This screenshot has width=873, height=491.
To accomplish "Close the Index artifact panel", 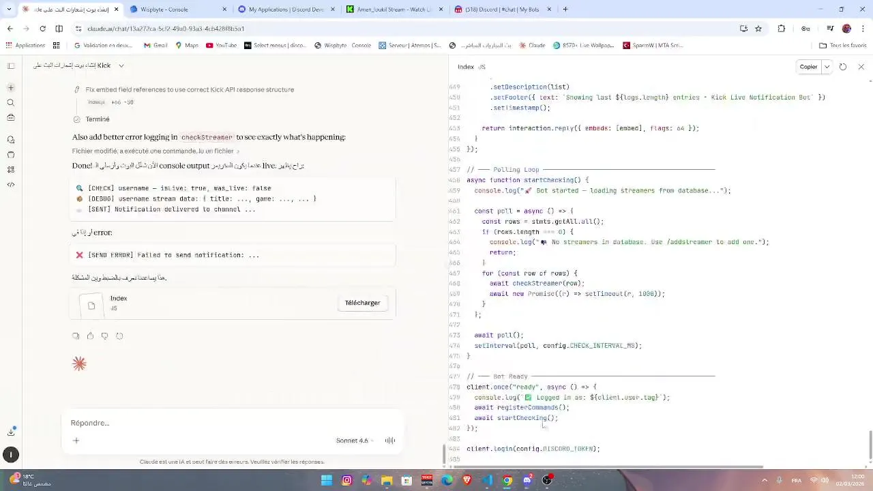I will pyautogui.click(x=861, y=67).
